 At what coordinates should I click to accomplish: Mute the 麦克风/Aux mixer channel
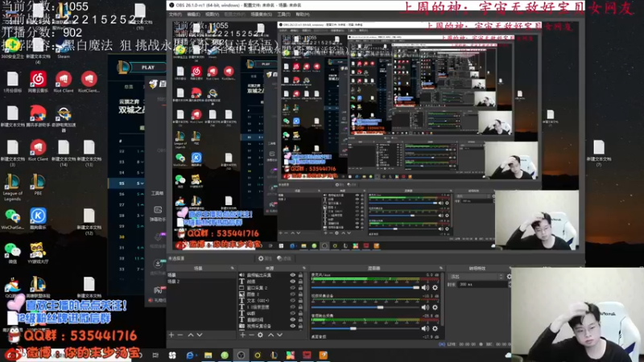pos(425,288)
